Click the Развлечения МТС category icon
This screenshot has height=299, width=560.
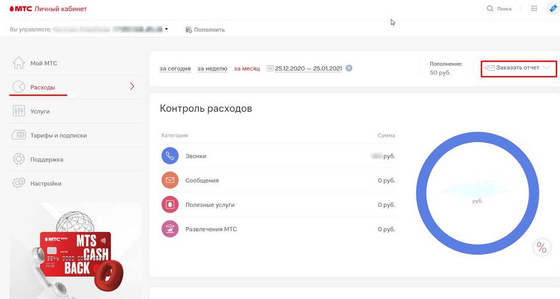coord(170,229)
